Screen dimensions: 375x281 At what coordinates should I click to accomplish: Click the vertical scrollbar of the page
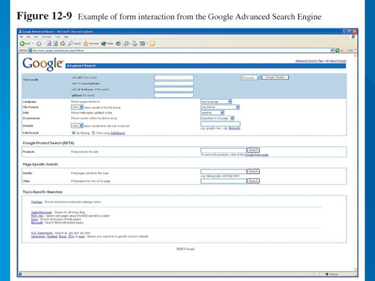coord(355,162)
